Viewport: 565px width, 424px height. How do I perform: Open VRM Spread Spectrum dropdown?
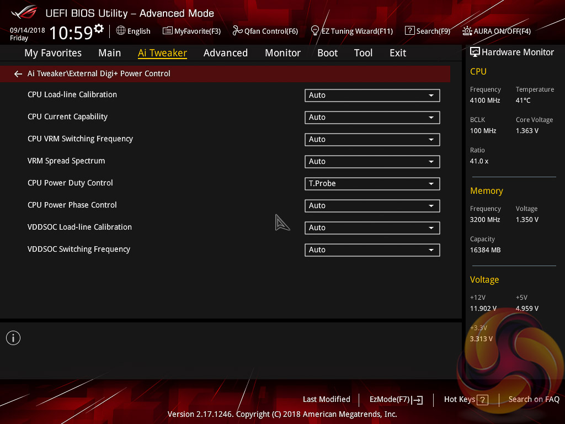pyautogui.click(x=372, y=162)
